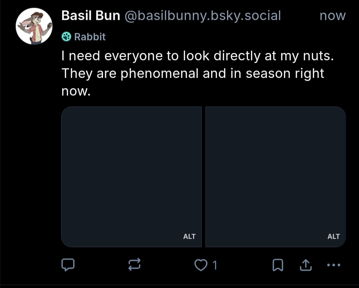Bookmark this post
Viewport: 359px width, 288px height.
[x=277, y=265]
